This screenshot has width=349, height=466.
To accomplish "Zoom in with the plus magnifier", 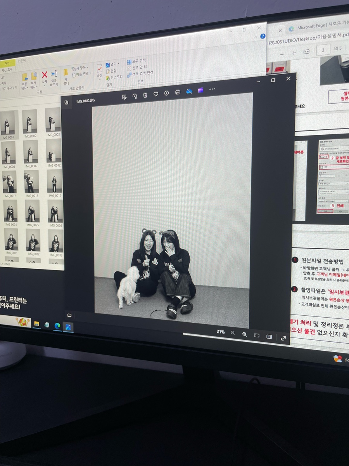I will coord(245,334).
